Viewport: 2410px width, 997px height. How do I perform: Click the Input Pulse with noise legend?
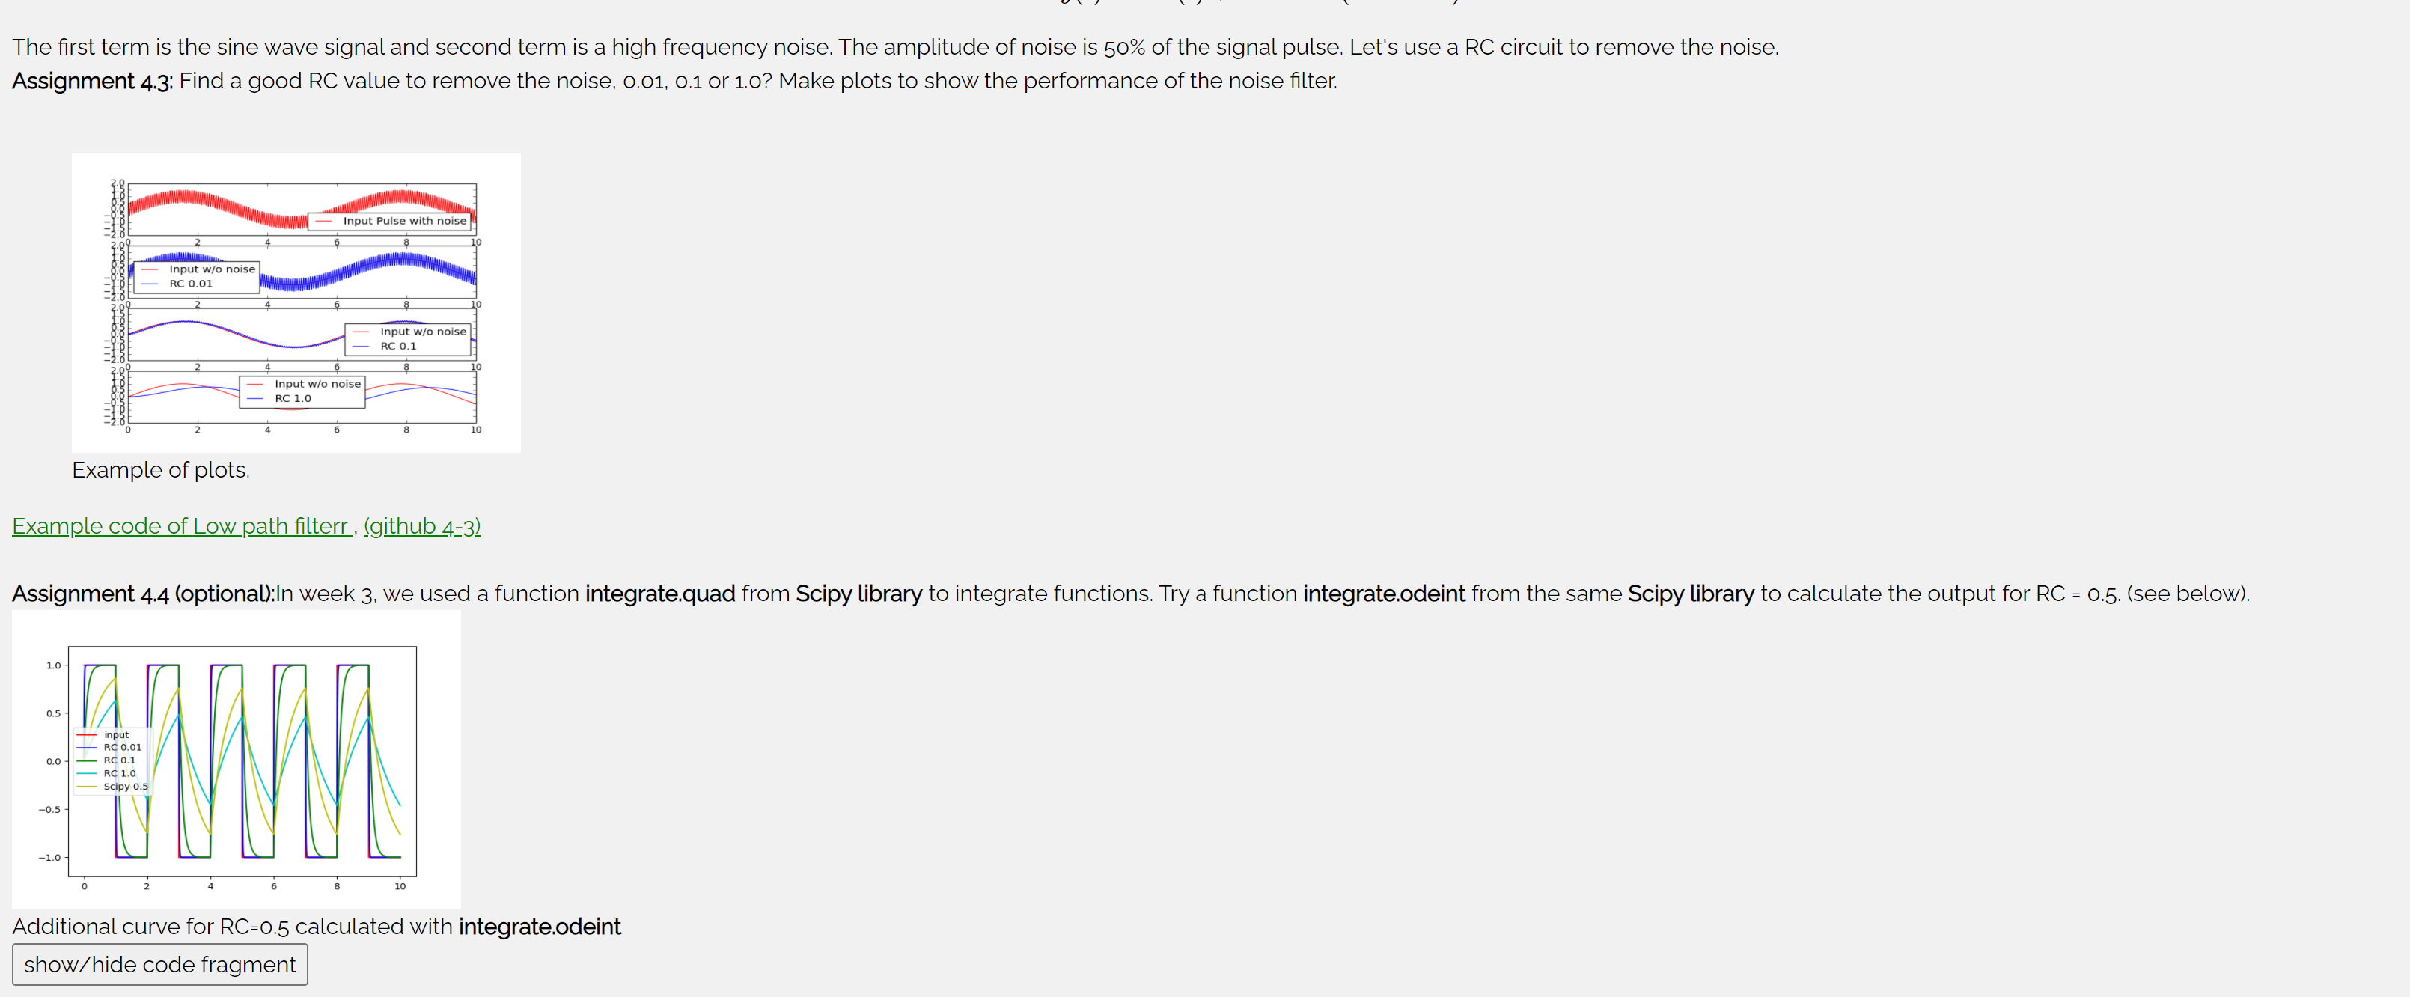pyautogui.click(x=390, y=221)
